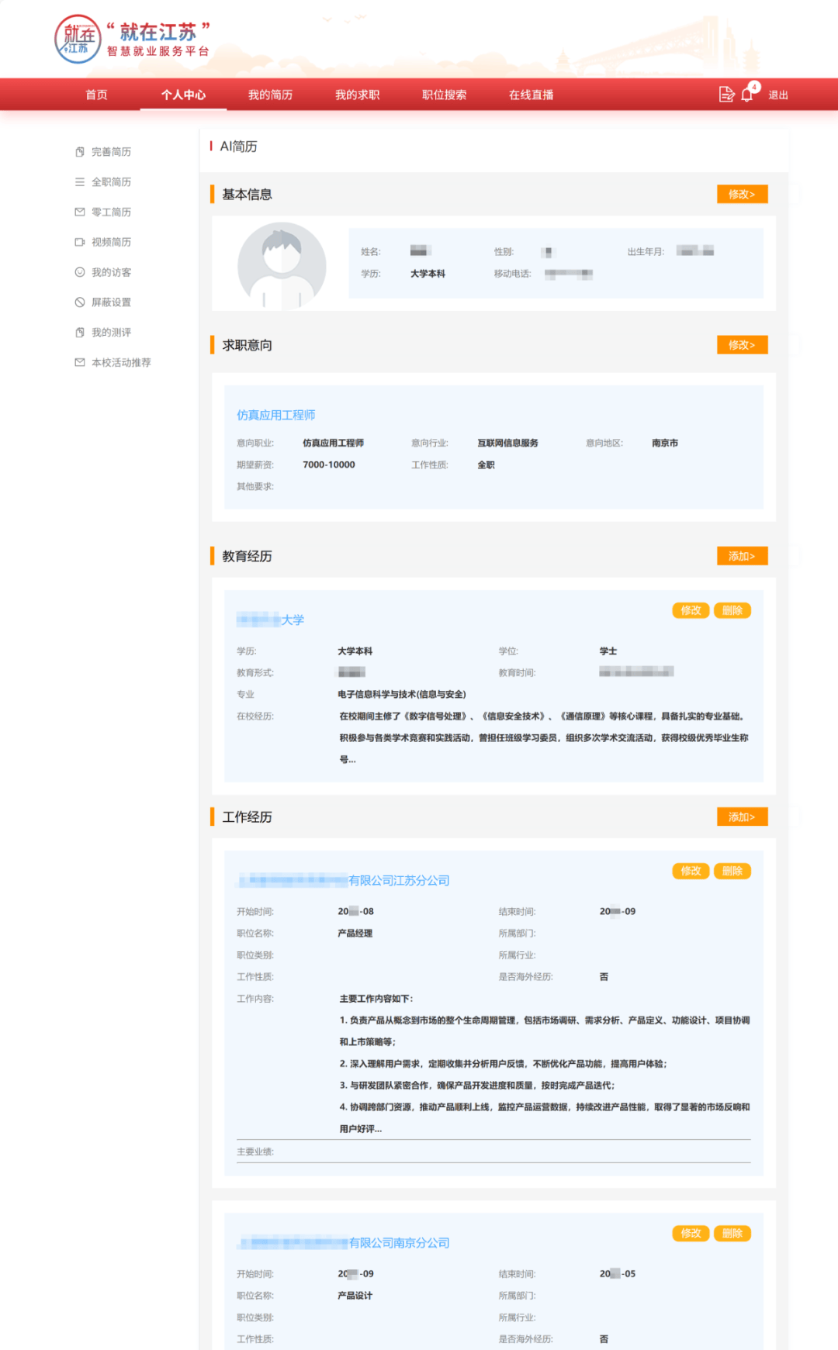838x1350 pixels.
Task: Click the notification bell icon
Action: point(747,95)
